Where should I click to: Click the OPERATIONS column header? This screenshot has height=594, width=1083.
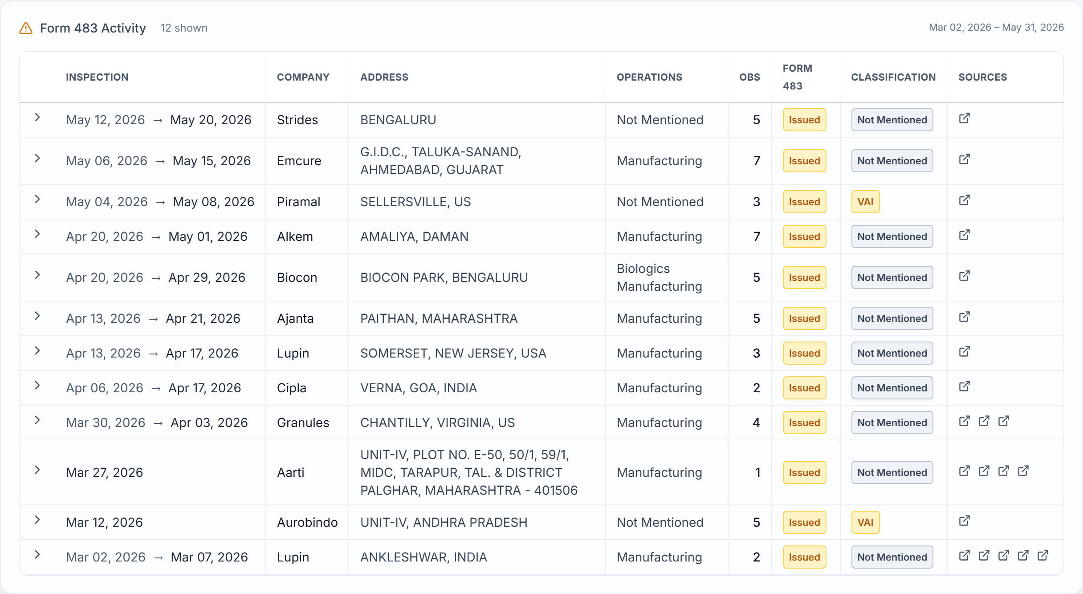click(x=649, y=77)
